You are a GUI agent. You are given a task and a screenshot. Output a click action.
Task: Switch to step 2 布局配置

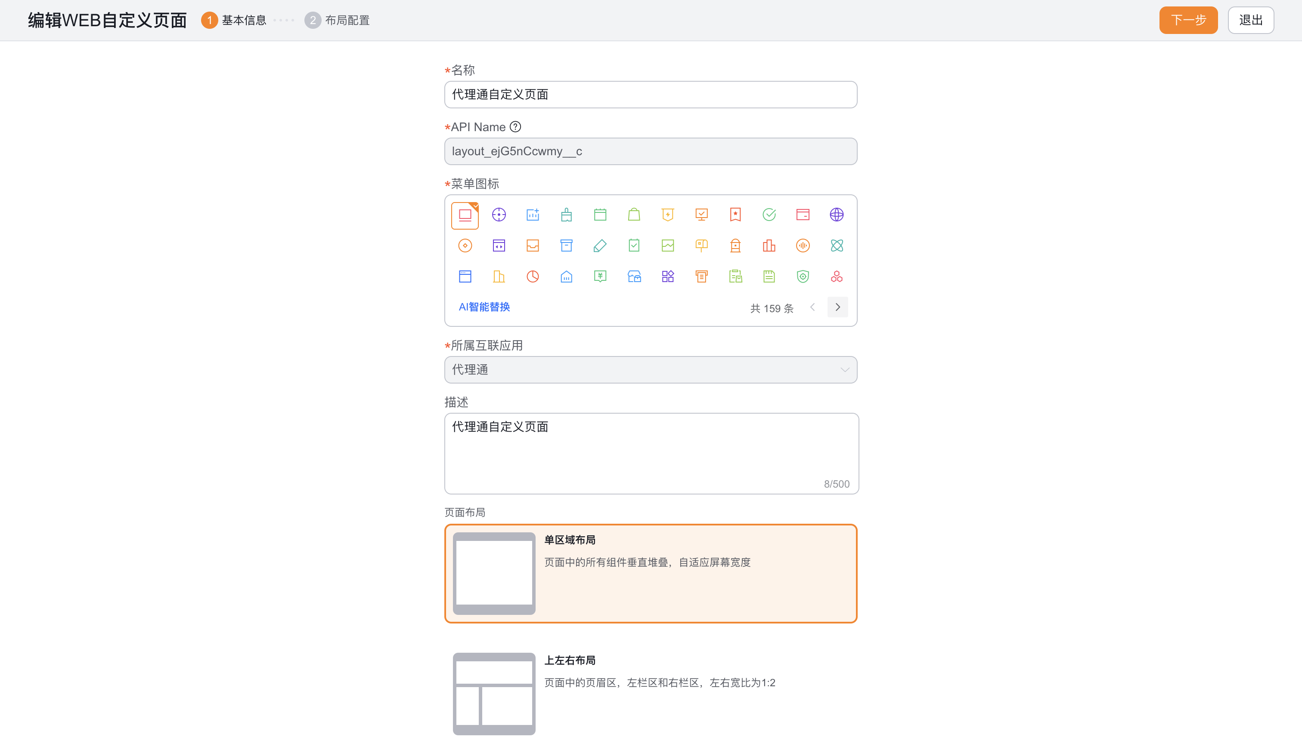(x=337, y=20)
